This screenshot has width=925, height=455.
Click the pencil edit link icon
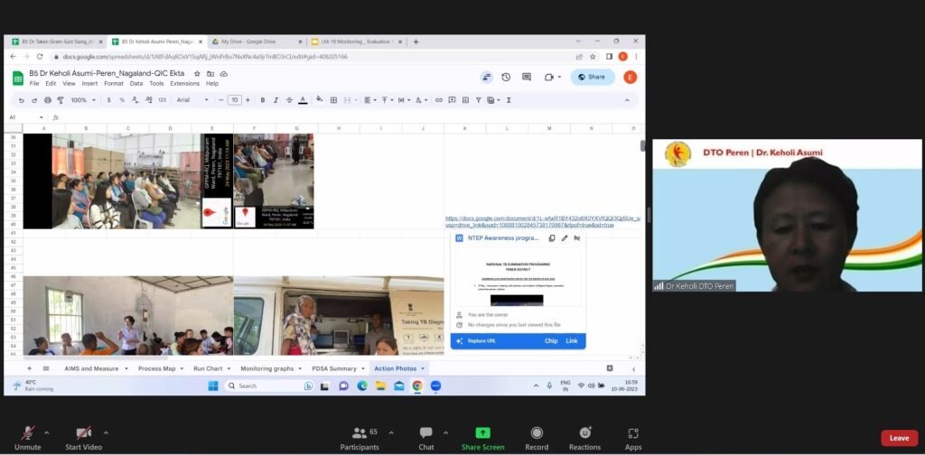point(565,238)
